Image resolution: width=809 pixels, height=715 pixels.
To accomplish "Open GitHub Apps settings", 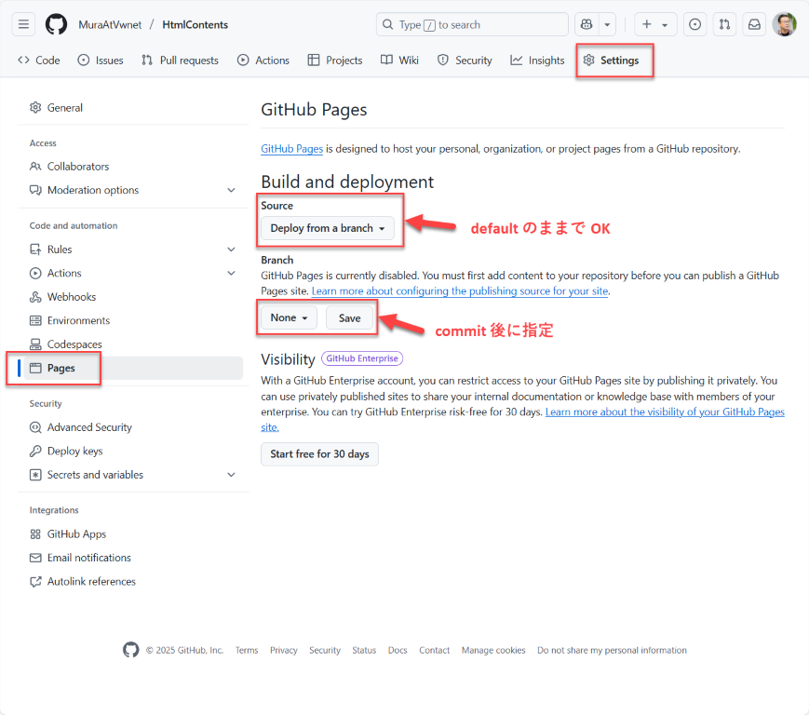I will point(133,534).
